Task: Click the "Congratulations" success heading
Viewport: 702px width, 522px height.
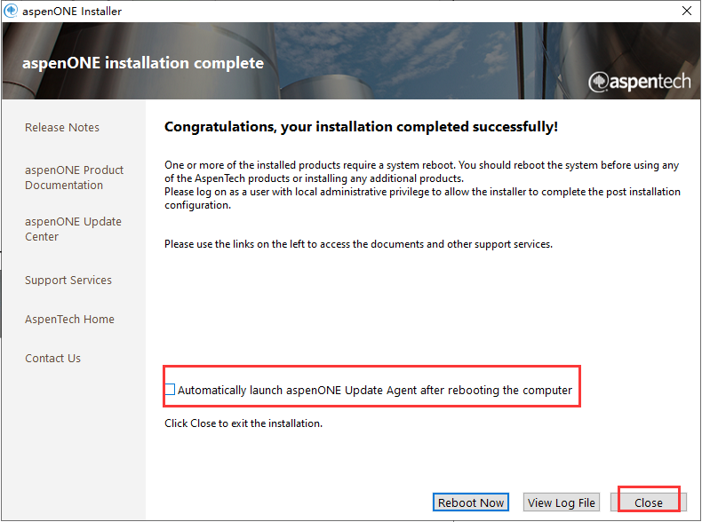Action: pos(361,127)
